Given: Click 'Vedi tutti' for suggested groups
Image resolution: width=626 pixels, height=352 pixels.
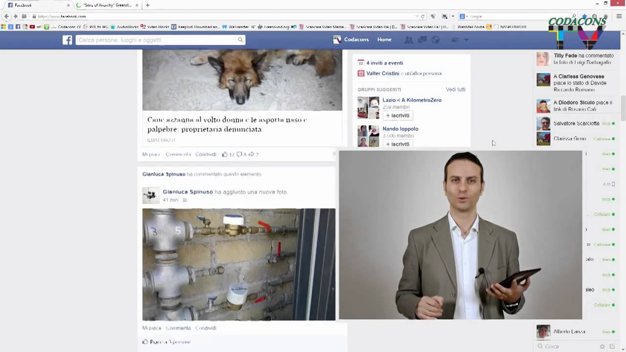Looking at the screenshot, I should pyautogui.click(x=455, y=89).
